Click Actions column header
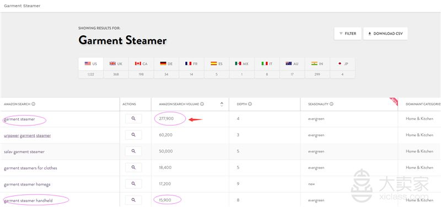Screen dimensions: 441x207 (129, 104)
